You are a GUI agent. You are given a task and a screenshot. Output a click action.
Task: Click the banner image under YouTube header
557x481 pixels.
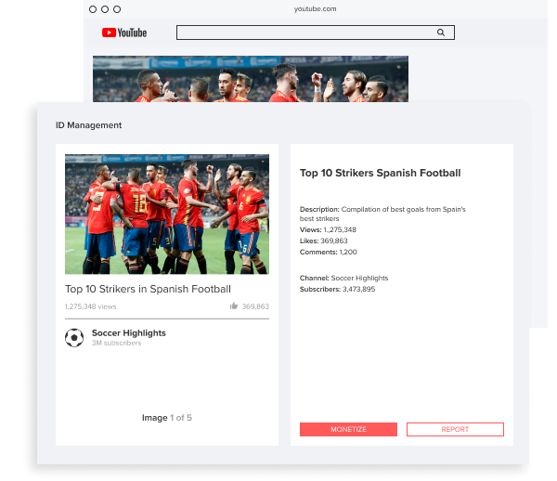click(251, 79)
